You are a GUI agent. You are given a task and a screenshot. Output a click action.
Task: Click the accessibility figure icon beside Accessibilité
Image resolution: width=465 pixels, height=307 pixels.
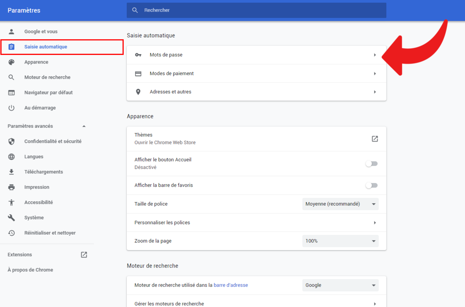coord(12,202)
